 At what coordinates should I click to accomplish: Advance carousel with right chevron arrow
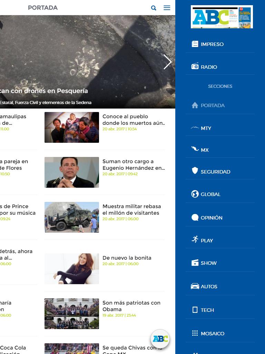tap(167, 62)
